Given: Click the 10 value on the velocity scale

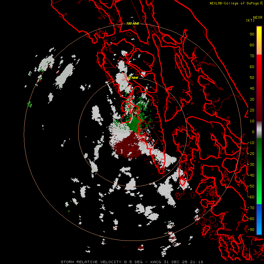Looking at the screenshot, I should pos(252,121).
